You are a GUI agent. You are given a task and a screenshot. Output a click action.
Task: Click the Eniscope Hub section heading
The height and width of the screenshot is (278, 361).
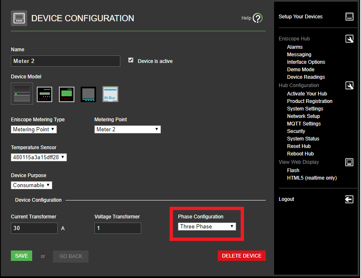(x=294, y=39)
